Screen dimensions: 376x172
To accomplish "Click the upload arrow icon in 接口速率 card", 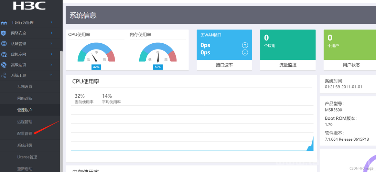I will [245, 45].
